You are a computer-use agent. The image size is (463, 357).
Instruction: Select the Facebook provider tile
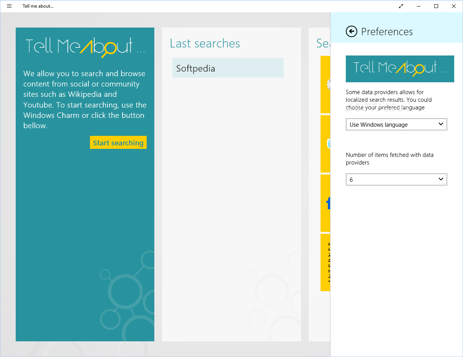(326, 203)
